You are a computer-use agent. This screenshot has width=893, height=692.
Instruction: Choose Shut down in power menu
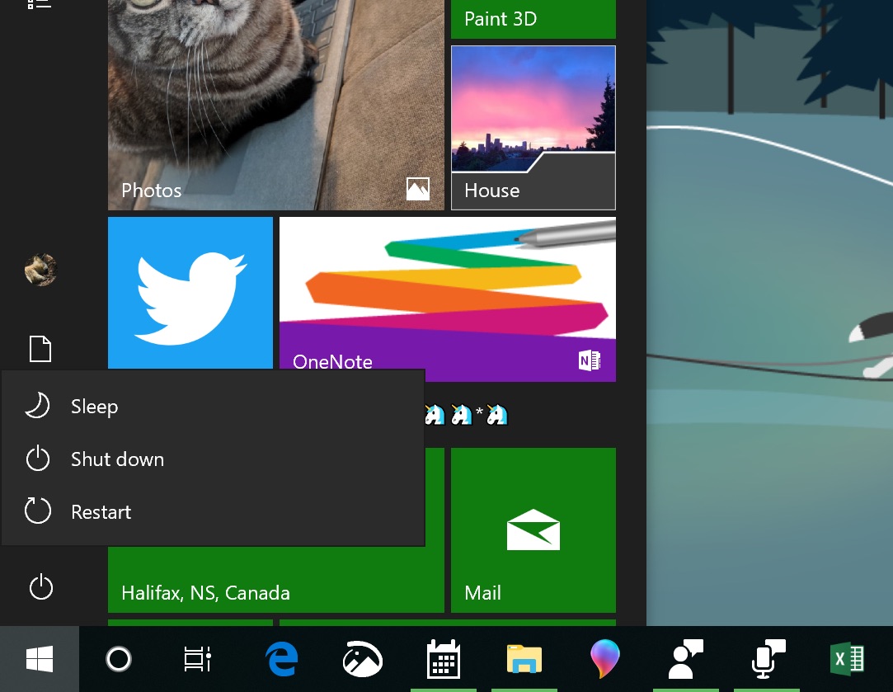(x=117, y=459)
